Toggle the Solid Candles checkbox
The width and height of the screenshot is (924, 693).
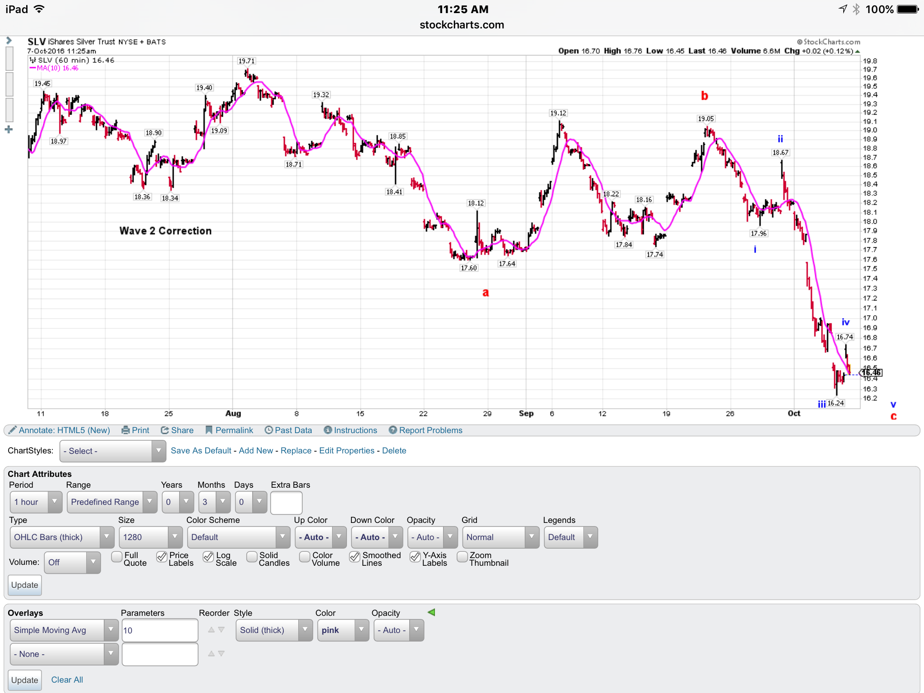pyautogui.click(x=252, y=556)
